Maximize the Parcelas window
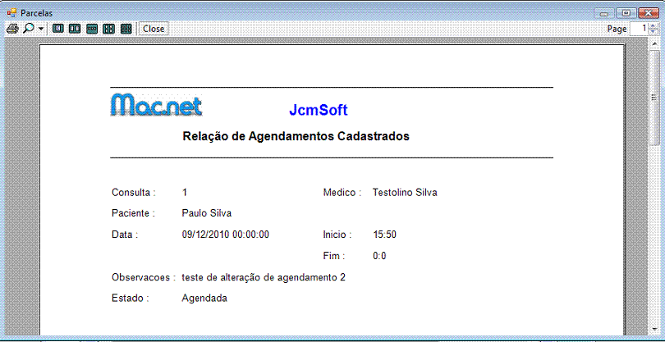The image size is (665, 342). (626, 14)
